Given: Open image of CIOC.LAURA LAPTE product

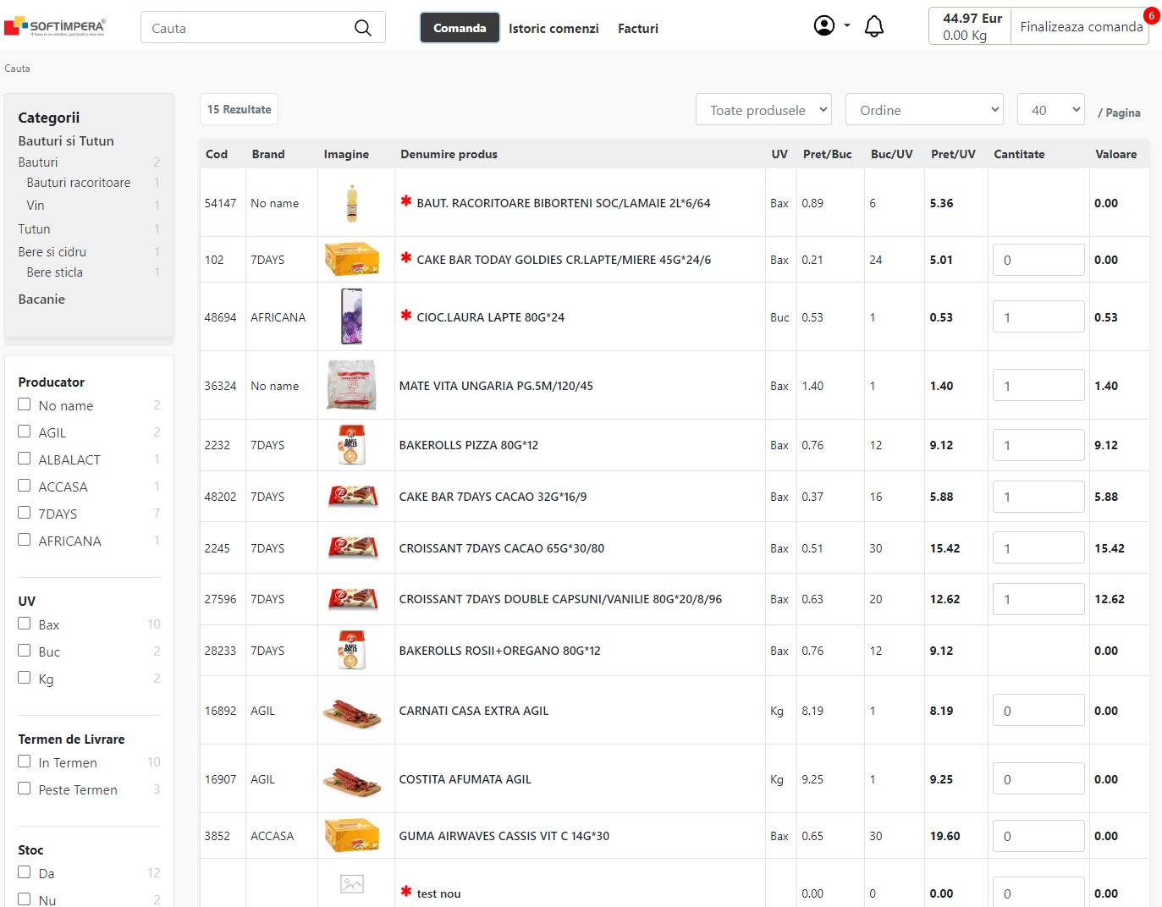Looking at the screenshot, I should click(x=351, y=316).
